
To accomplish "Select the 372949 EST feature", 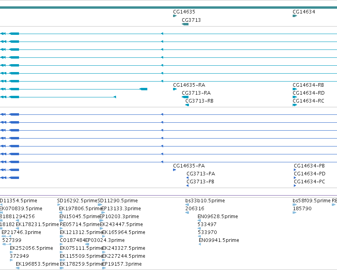I will [11, 260].
